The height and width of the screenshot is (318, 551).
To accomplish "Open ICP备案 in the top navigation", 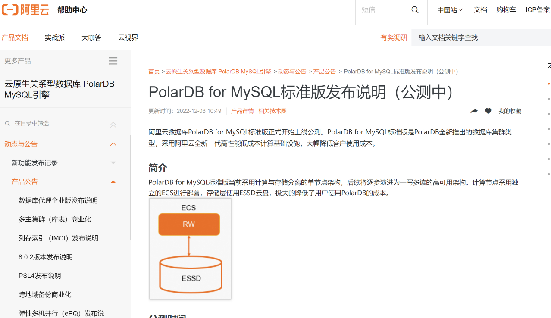I will [x=538, y=10].
